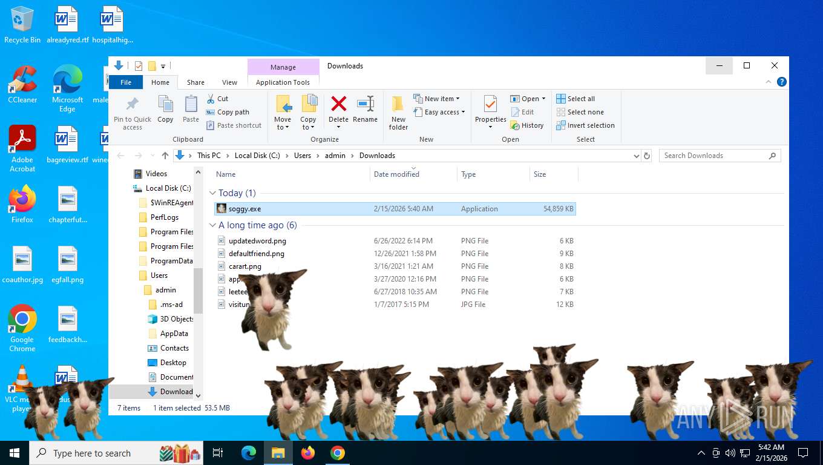The width and height of the screenshot is (823, 465).
Task: Collapse the ribbon with chevron
Action: click(x=769, y=82)
